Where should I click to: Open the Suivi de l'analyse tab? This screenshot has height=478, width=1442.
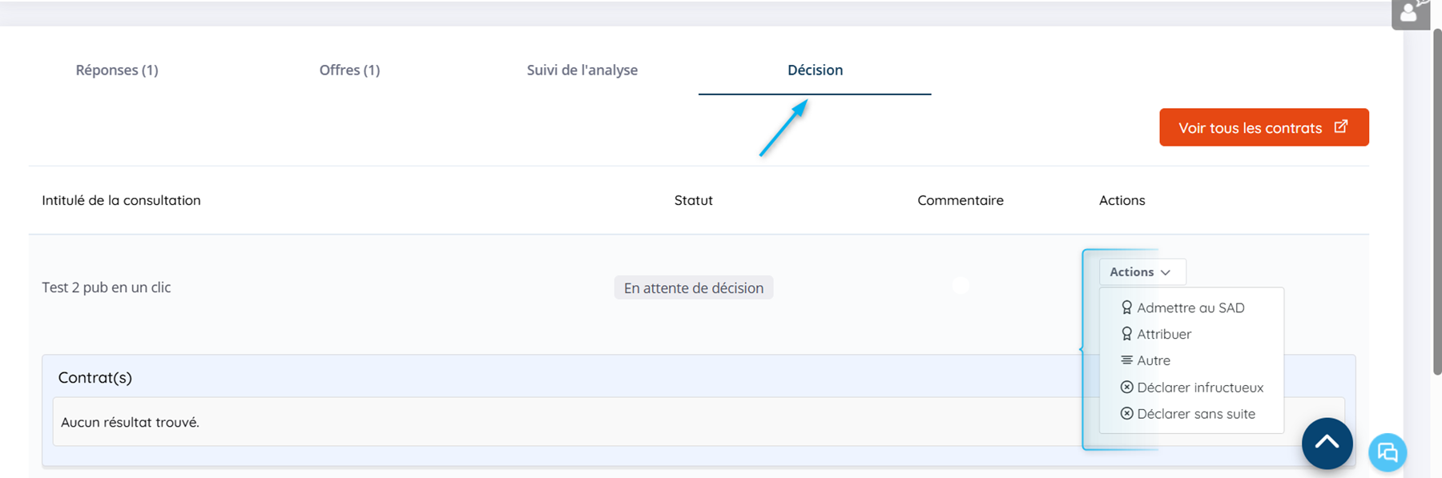(x=582, y=70)
